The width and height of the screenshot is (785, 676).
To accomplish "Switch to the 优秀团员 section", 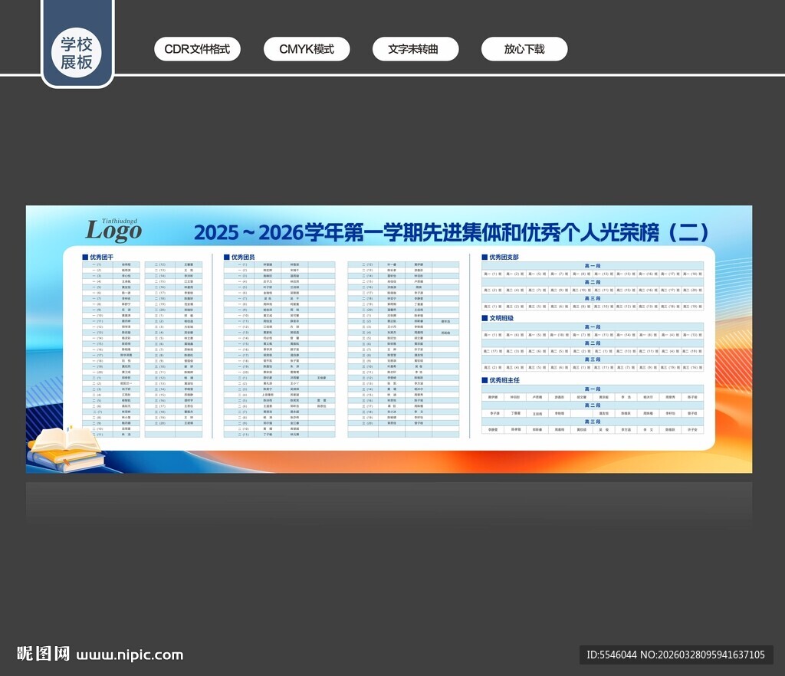I will (x=241, y=257).
